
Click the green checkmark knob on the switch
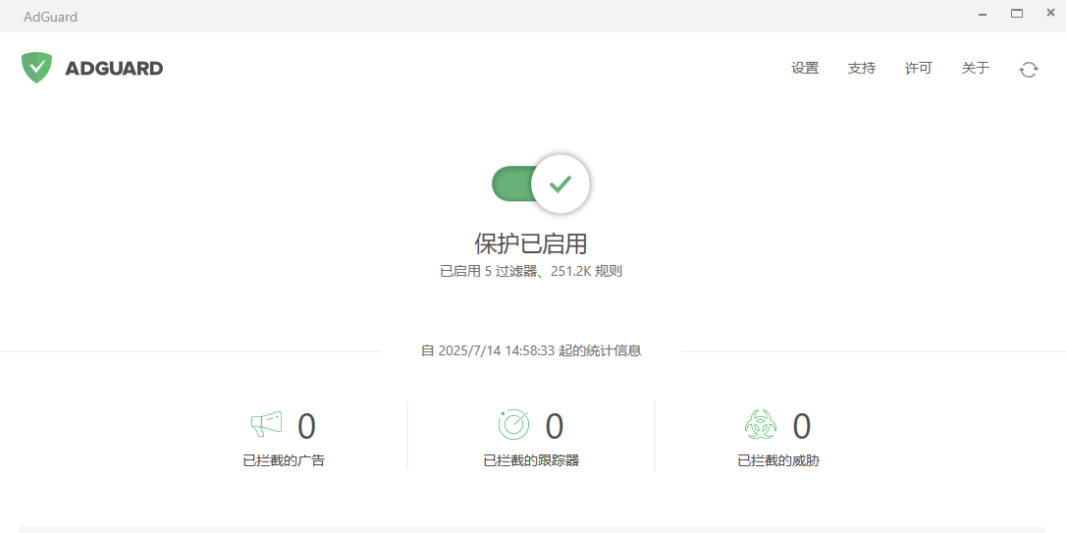pyautogui.click(x=560, y=184)
